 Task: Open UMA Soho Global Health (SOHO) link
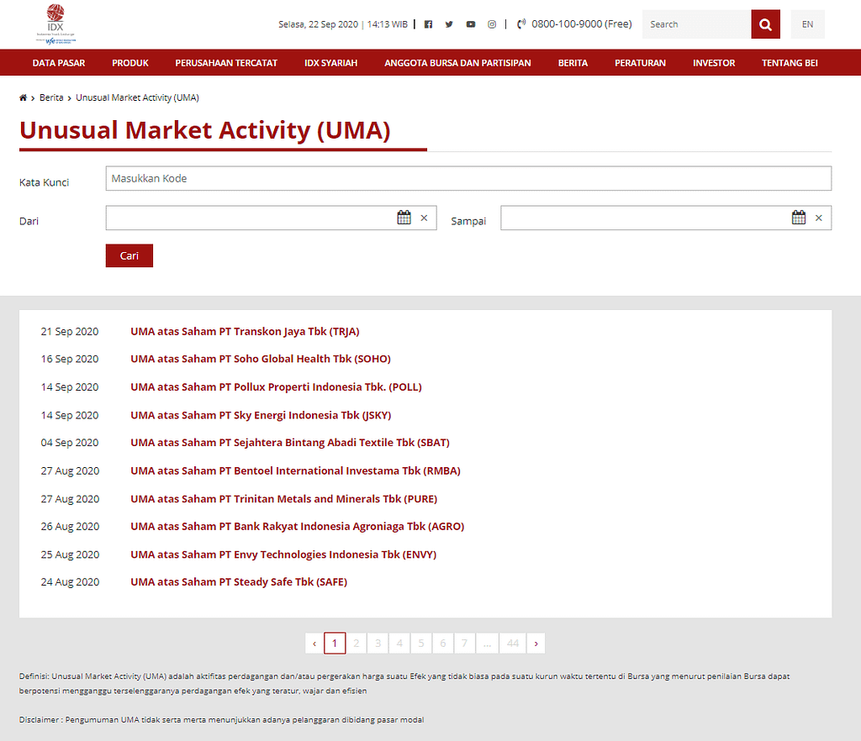click(261, 359)
